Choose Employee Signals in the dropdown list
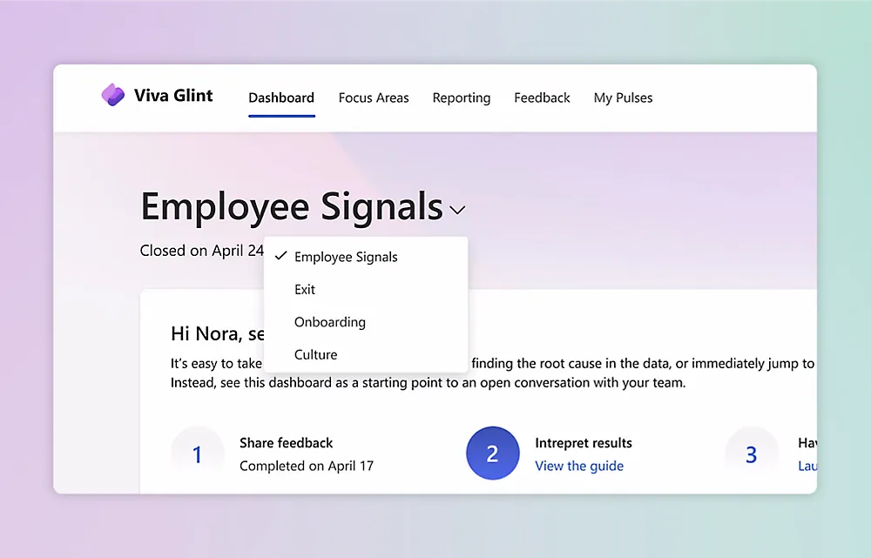 346,257
